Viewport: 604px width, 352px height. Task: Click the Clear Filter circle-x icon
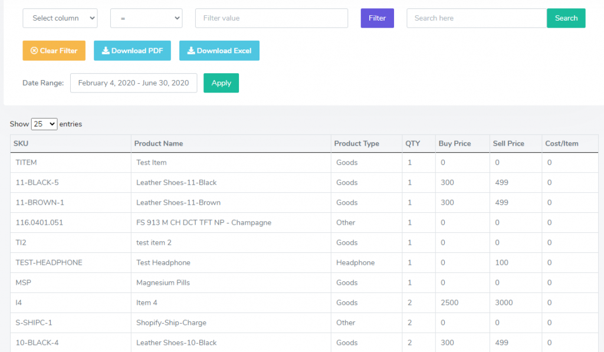[34, 51]
